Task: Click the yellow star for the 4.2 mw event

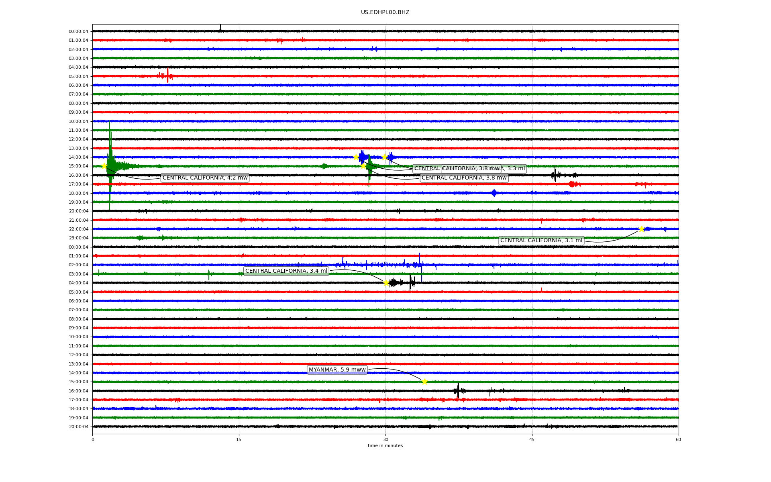Action: click(104, 166)
